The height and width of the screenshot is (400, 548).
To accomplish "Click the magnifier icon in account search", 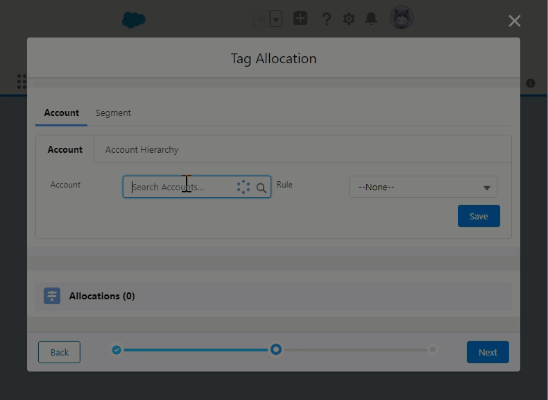I will pos(262,187).
